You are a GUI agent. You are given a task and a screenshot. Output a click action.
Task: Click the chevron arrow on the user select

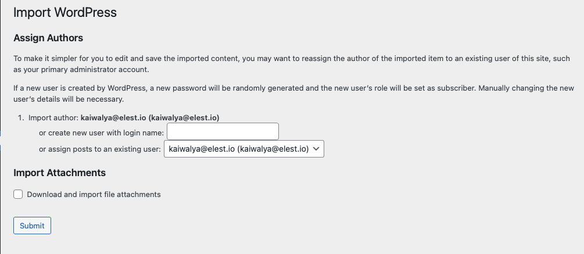(x=316, y=149)
